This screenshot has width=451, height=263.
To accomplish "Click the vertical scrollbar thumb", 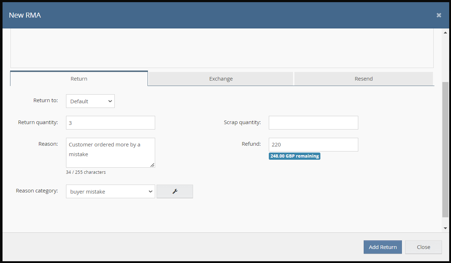I will pos(445,149).
